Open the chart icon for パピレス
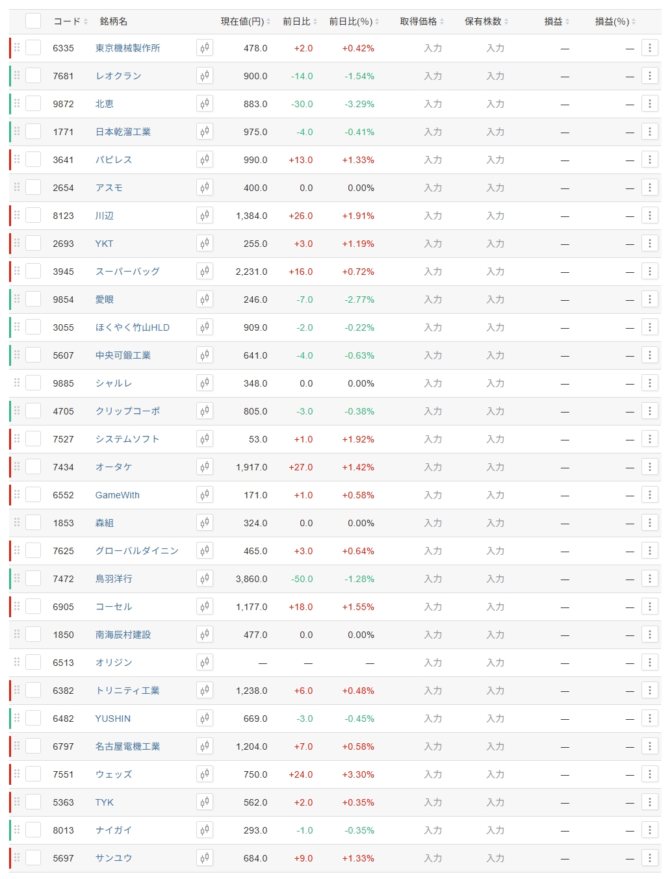 tap(205, 160)
